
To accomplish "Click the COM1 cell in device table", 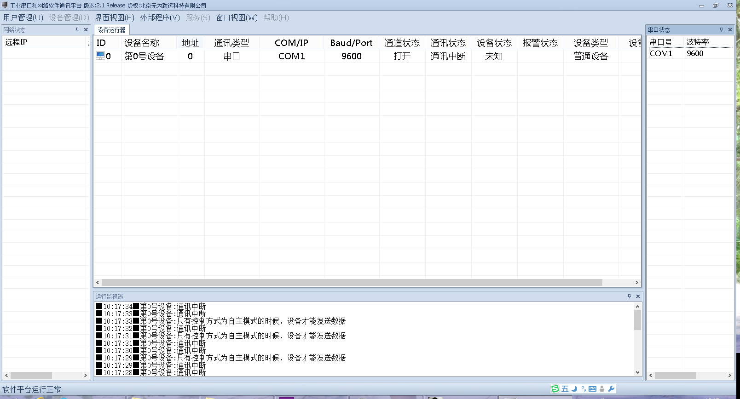I will (x=292, y=56).
